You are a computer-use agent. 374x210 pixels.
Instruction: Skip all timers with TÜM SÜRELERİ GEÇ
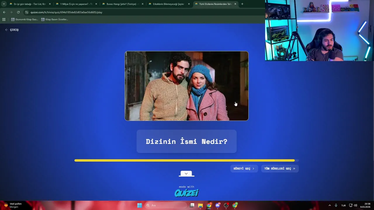click(280, 169)
